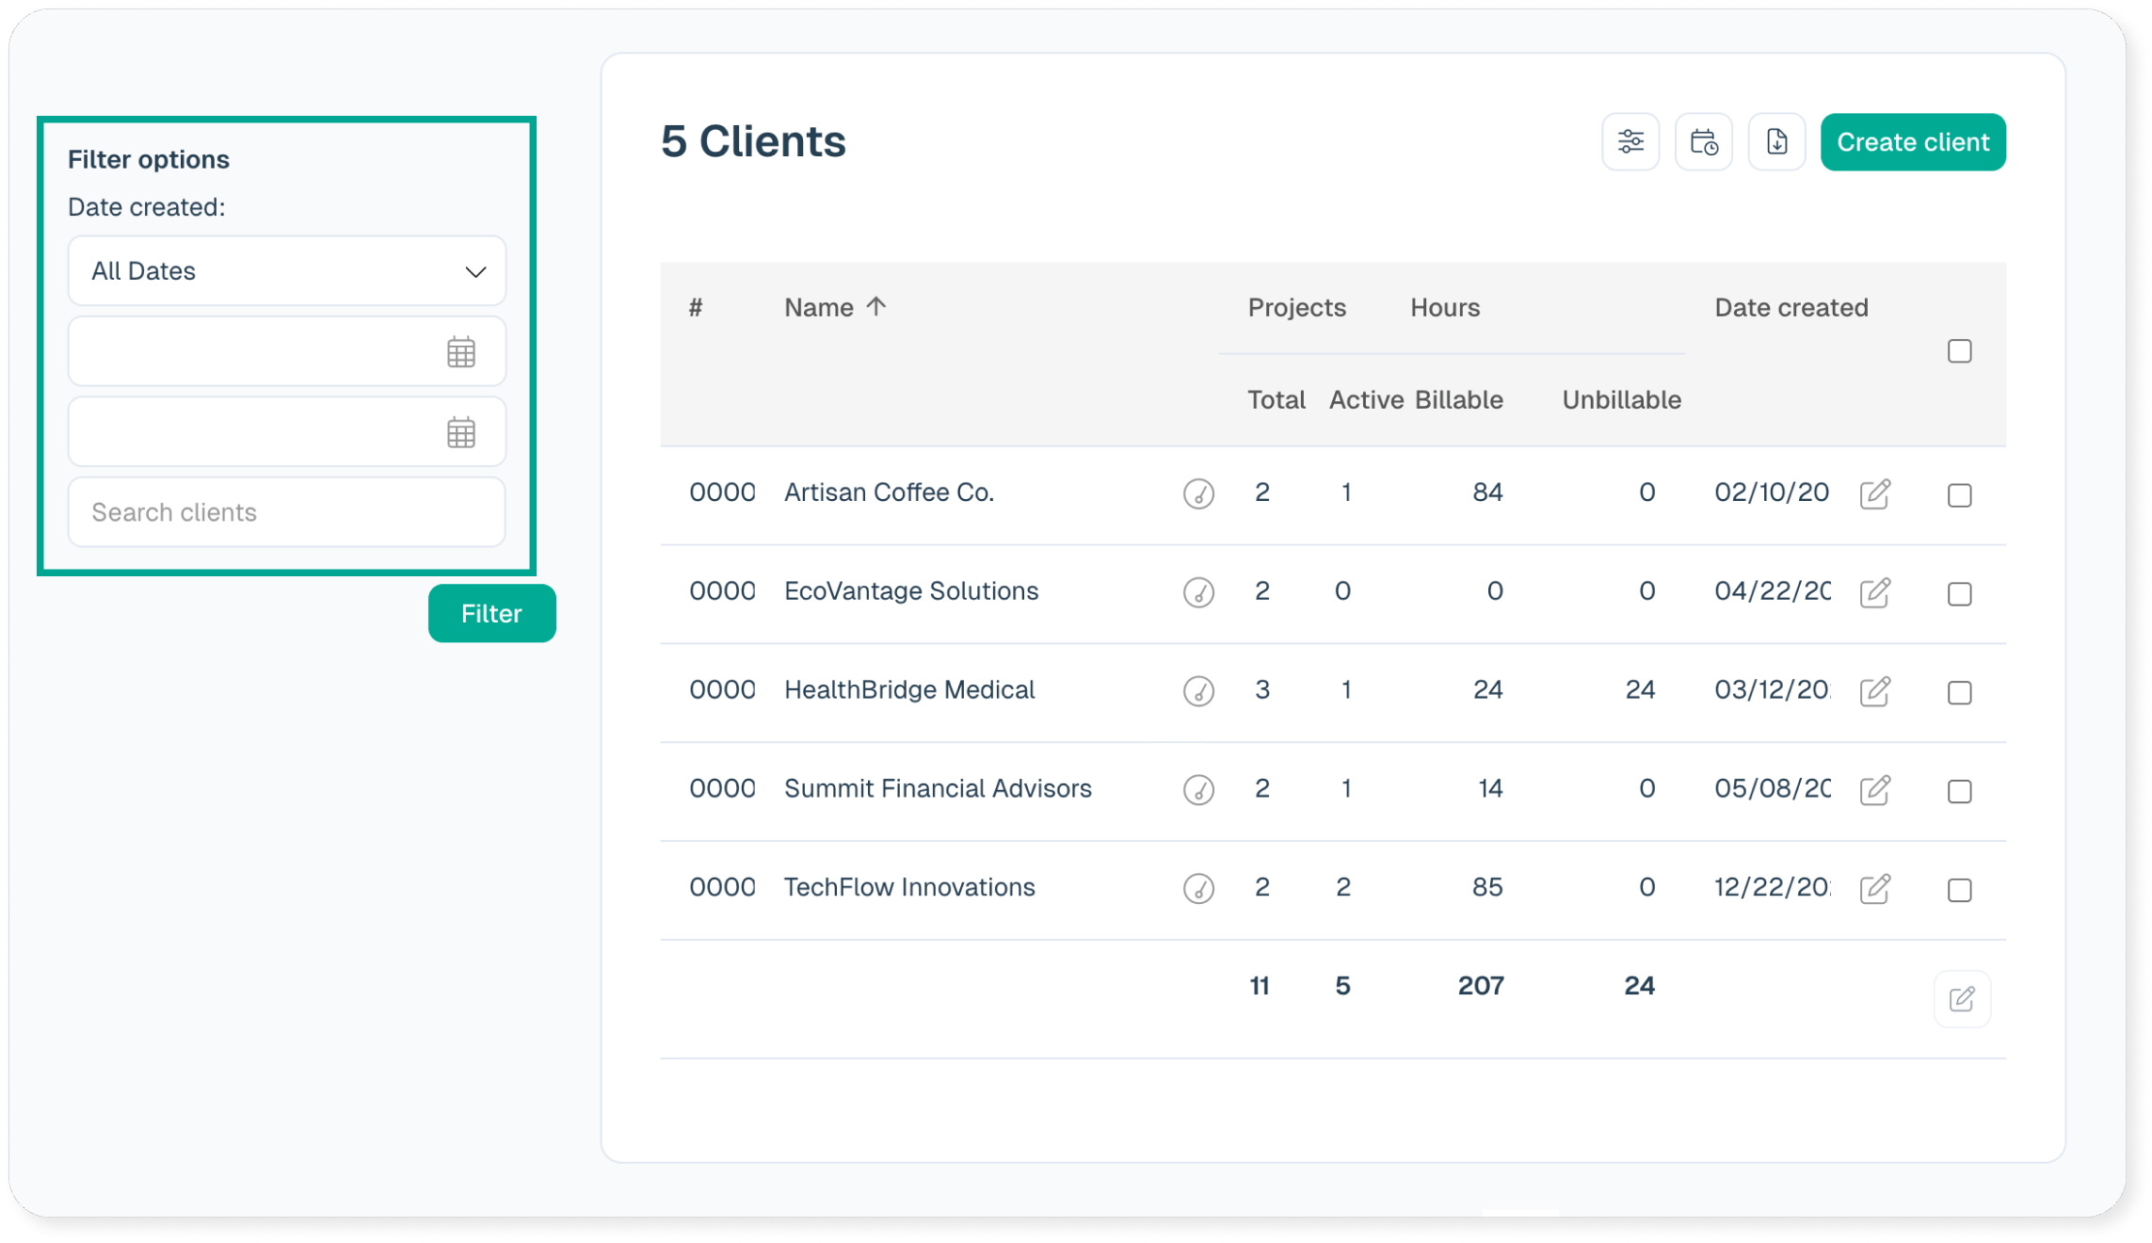
Task: Open calendar picker for first date field
Action: (x=460, y=352)
